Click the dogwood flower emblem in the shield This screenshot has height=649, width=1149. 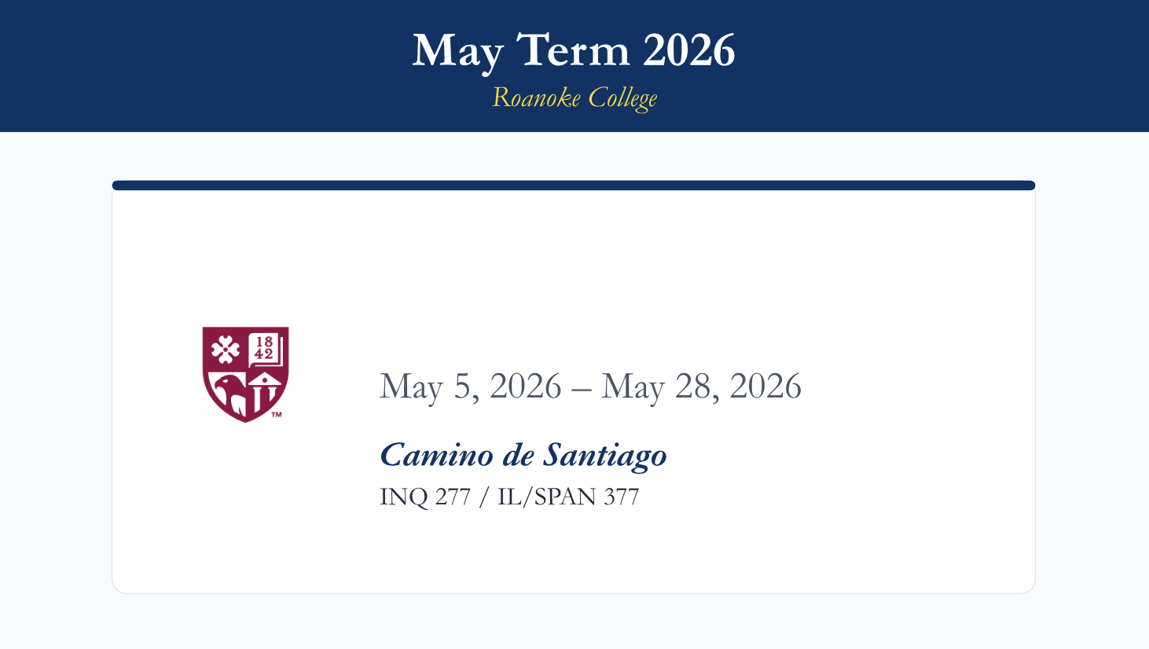coord(226,349)
